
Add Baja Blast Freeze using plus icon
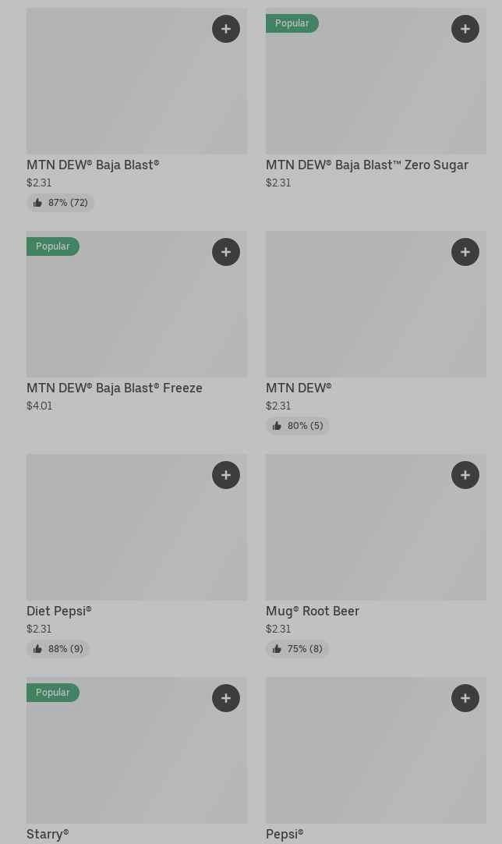226,252
